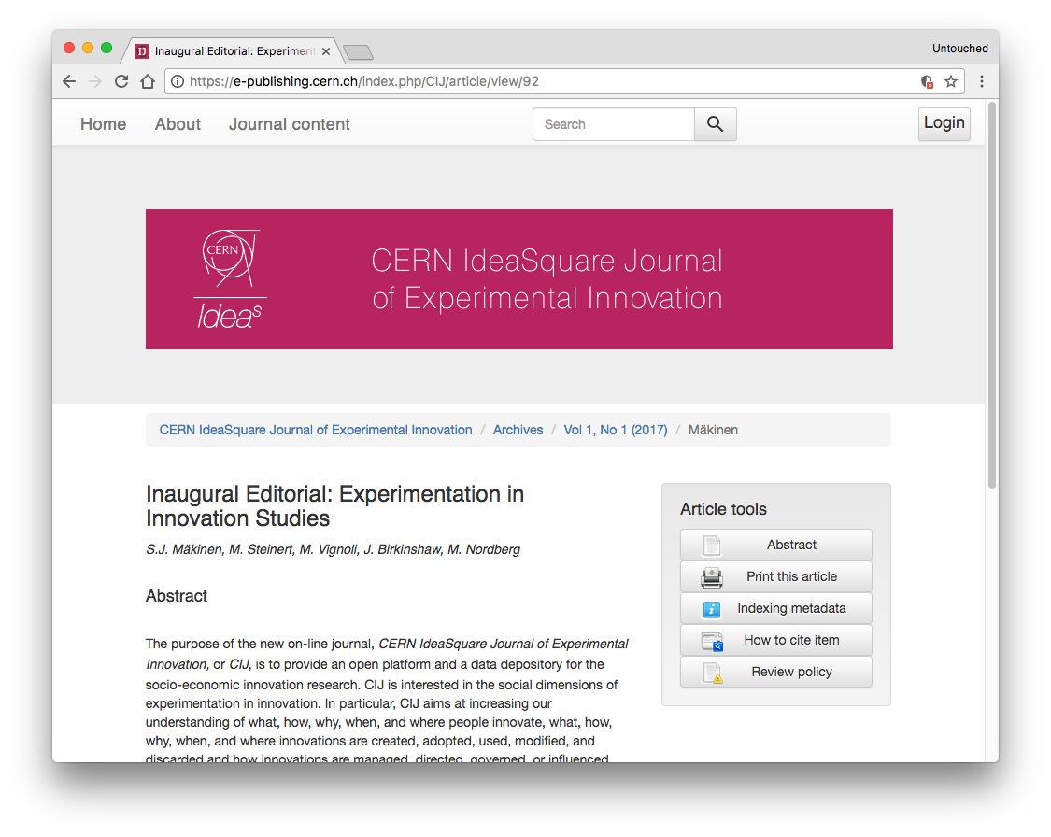The height and width of the screenshot is (837, 1051).
Task: Click the CERN IdeaSquare Journal banner image
Action: click(x=518, y=278)
